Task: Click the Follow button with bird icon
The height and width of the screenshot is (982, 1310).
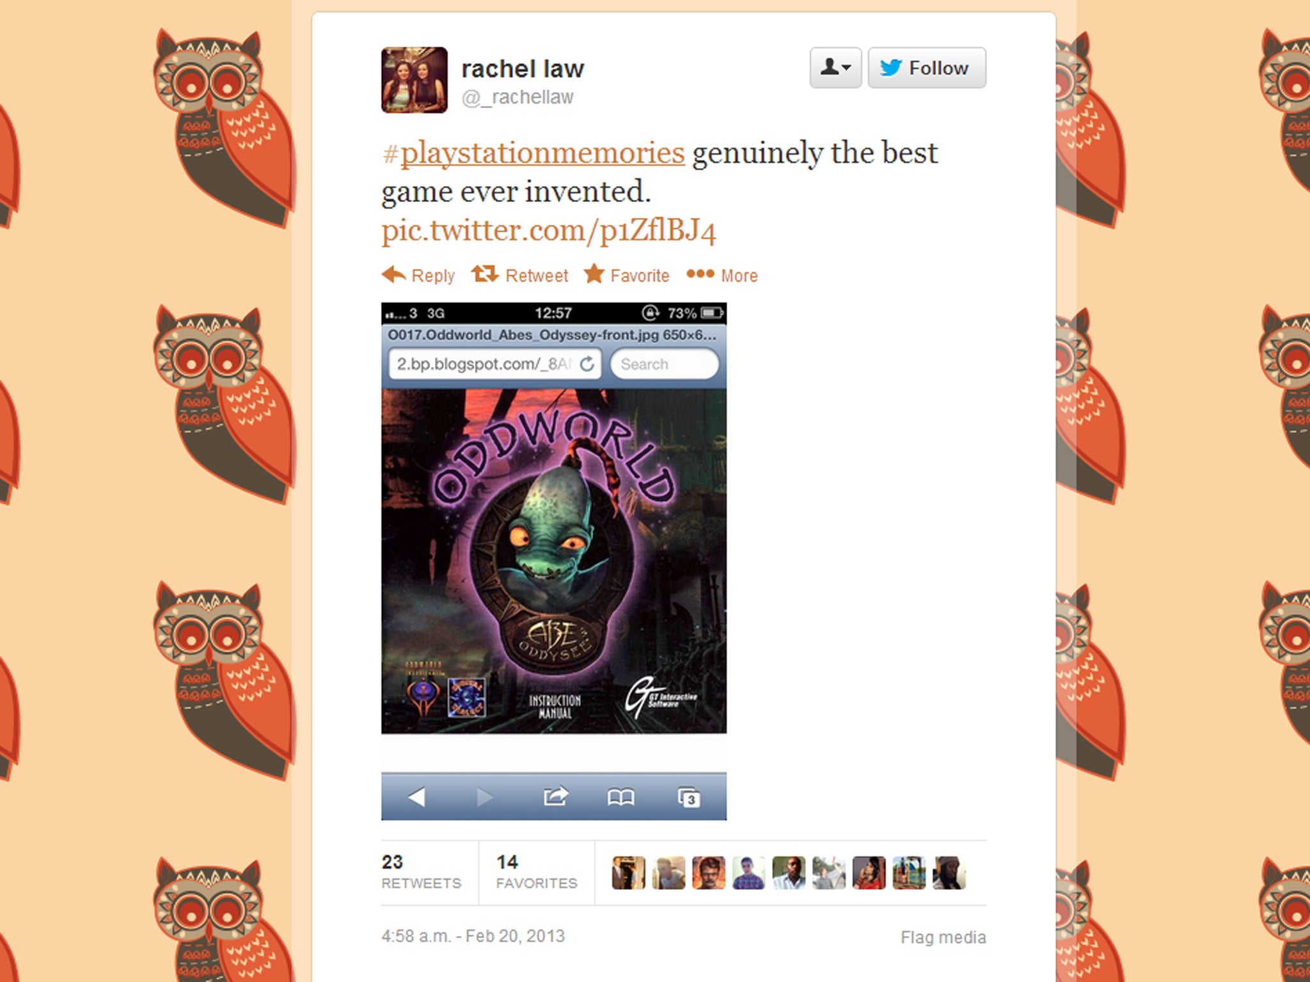Action: 926,68
